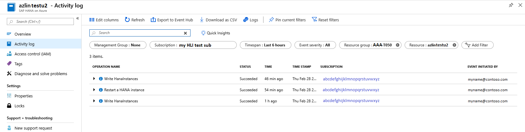The image size is (525, 132).
Task: Click the azlintestu2 resource icon
Action: [x=11, y=7]
